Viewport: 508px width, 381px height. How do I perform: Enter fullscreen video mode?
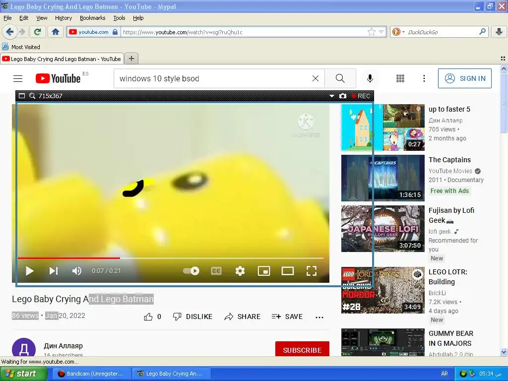click(312, 271)
